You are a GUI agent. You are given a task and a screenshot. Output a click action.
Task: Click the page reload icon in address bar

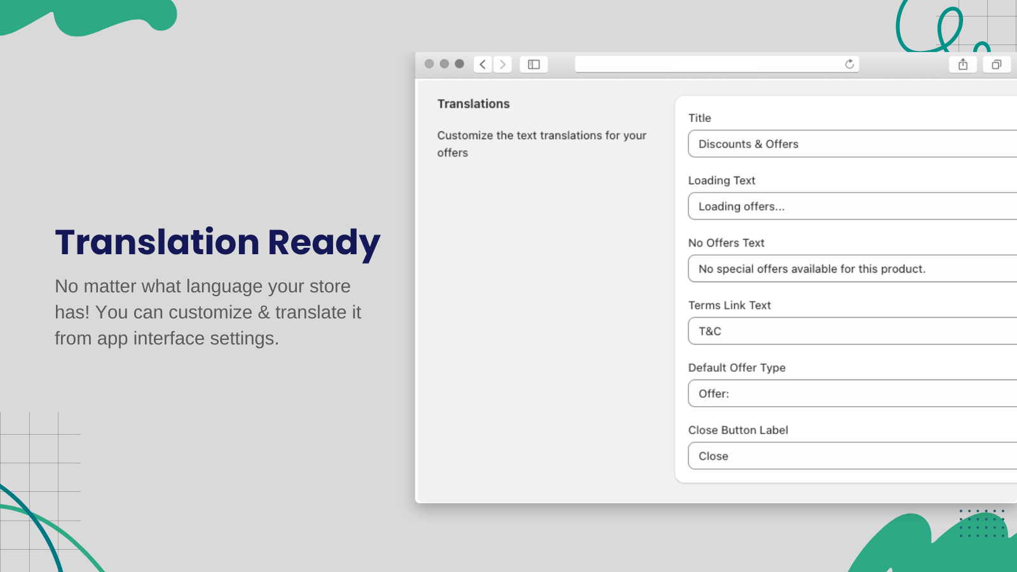[x=850, y=64]
